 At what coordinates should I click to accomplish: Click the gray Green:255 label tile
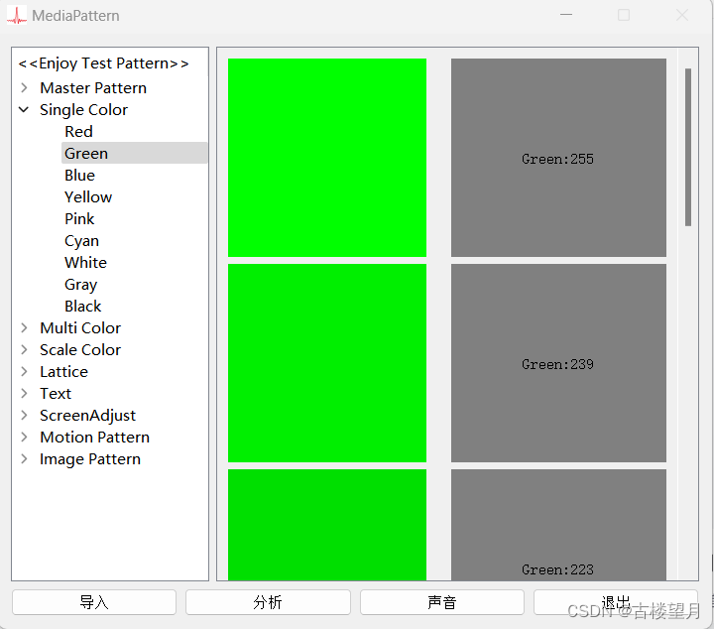[558, 158]
